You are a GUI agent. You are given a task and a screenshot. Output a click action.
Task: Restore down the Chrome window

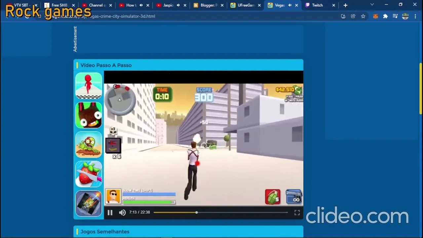401,5
